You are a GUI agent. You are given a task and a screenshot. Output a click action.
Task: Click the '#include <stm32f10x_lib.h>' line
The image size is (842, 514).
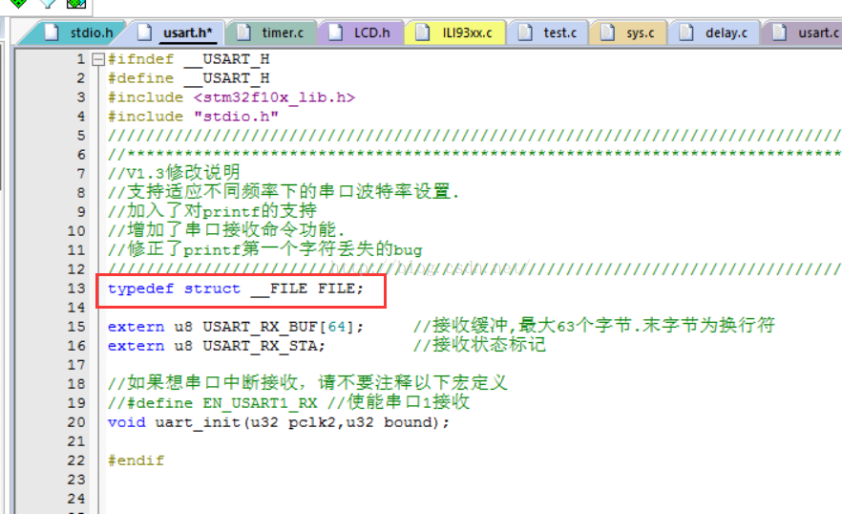pos(231,97)
